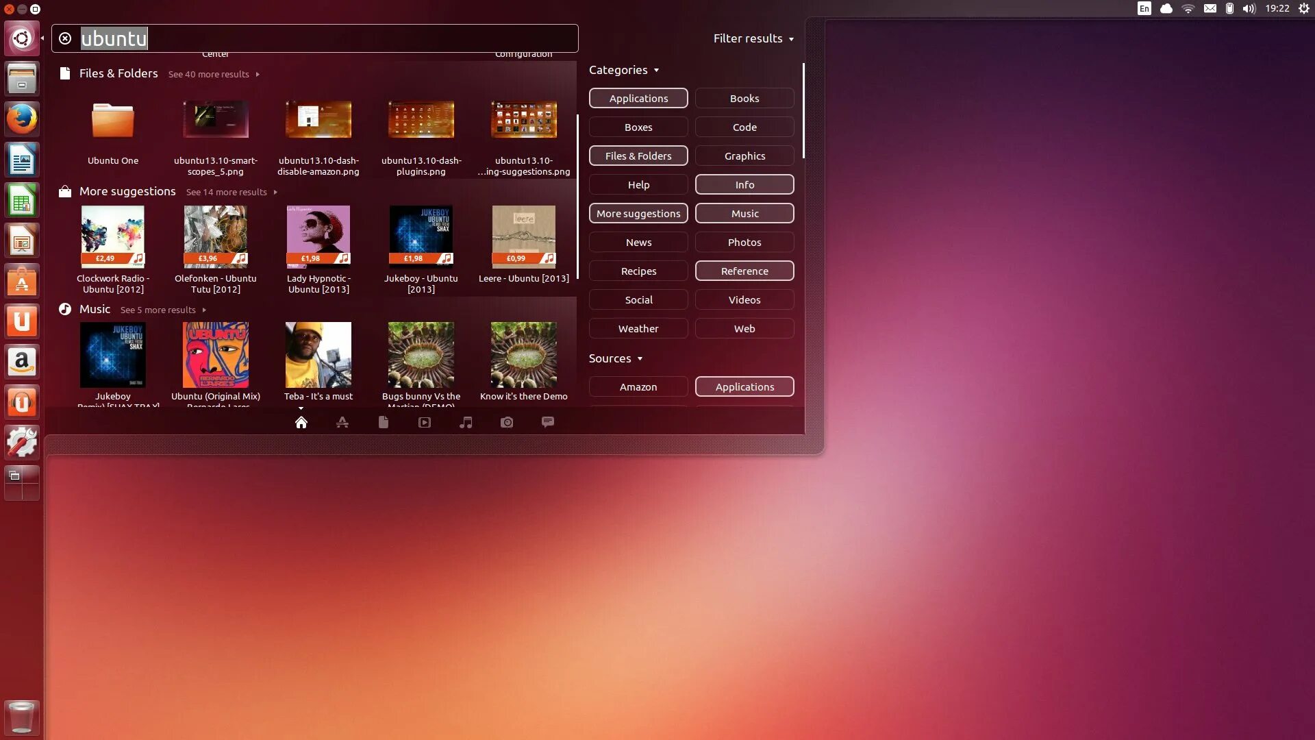This screenshot has width=1315, height=740.
Task: Collapse the Sources section
Action: tap(615, 358)
